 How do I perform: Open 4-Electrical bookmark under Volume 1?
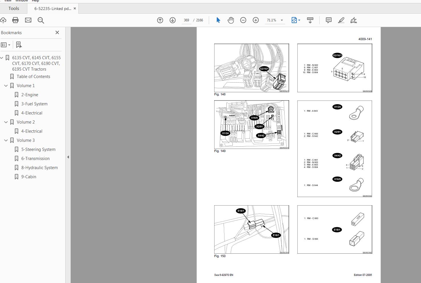[32, 113]
